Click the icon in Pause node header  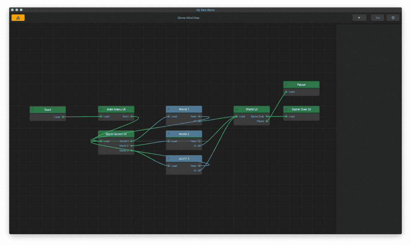click(x=286, y=85)
